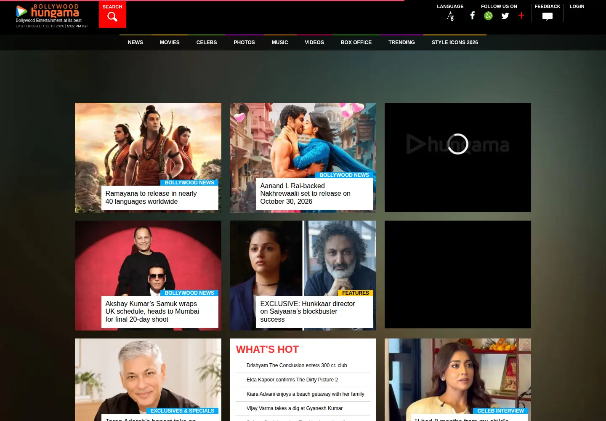
Task: Open the Ramayana release news headline
Action: pyautogui.click(x=151, y=197)
